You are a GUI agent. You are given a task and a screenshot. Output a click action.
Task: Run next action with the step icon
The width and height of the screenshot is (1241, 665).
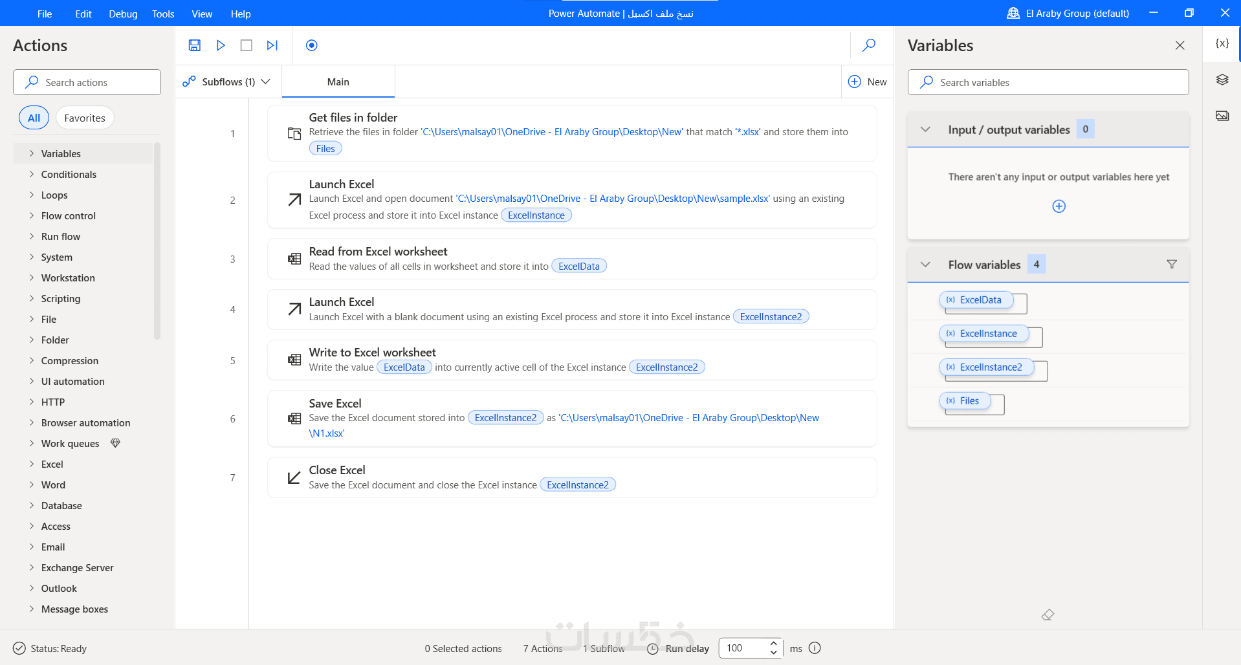click(272, 45)
